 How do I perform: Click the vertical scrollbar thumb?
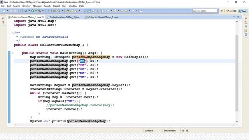pos(237,73)
